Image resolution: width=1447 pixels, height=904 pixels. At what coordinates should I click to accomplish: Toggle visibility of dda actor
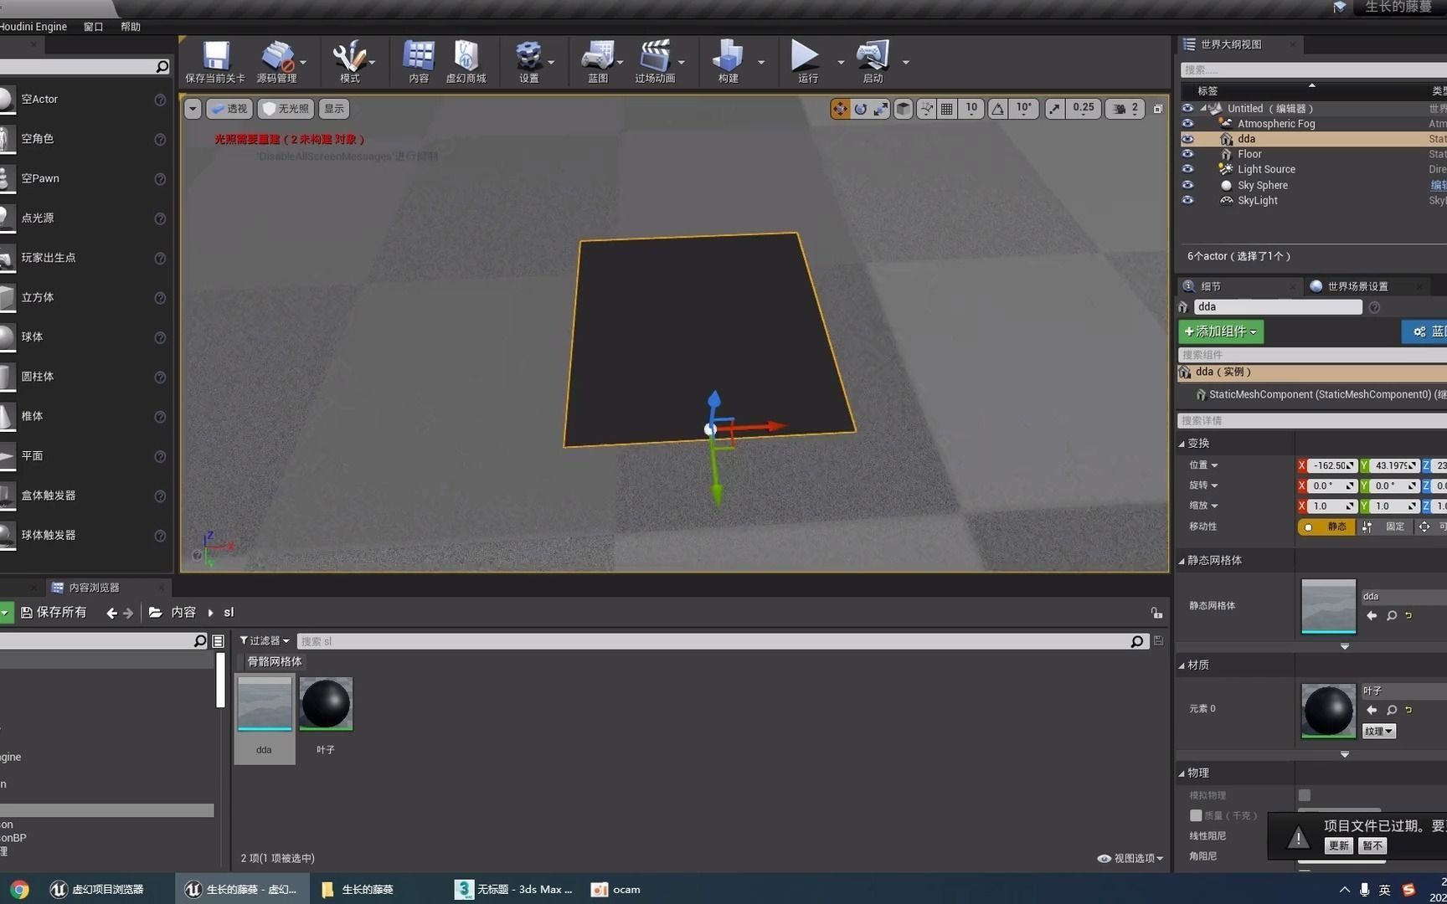[1187, 139]
